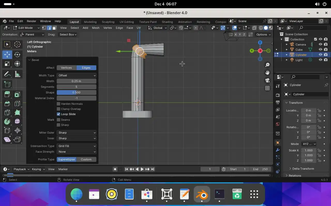The width and height of the screenshot is (331, 206).
Task: Select the Rip Region tool
Action: (x=17, y=139)
